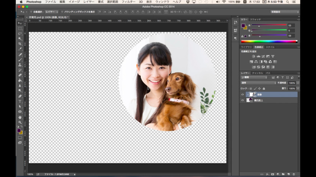Pick color from spectrum ramp bar
The width and height of the screenshot is (316, 177).
coord(269,41)
